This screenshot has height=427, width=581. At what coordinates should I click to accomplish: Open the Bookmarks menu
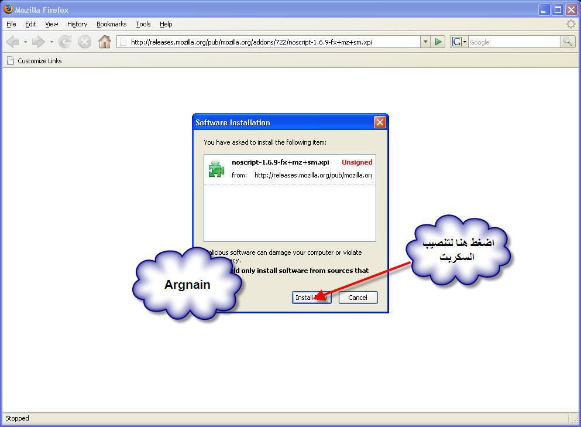click(111, 24)
